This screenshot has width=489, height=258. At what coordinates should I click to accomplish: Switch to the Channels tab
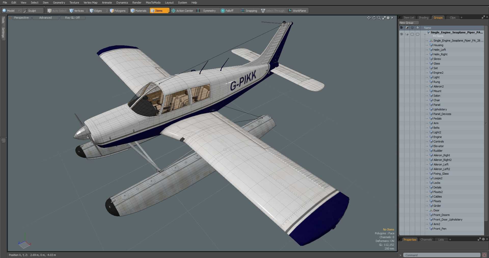pyautogui.click(x=426, y=240)
